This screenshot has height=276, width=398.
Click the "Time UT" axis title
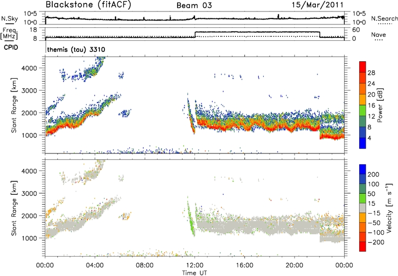pos(195,273)
